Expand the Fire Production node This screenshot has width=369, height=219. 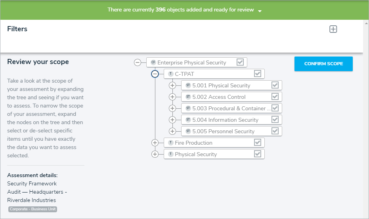click(155, 143)
